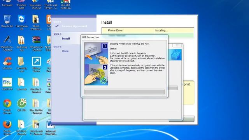The width and height of the screenshot is (249, 140).
Task: Launch CuteFTP 9 desktop icon
Action: [x=7, y=84]
